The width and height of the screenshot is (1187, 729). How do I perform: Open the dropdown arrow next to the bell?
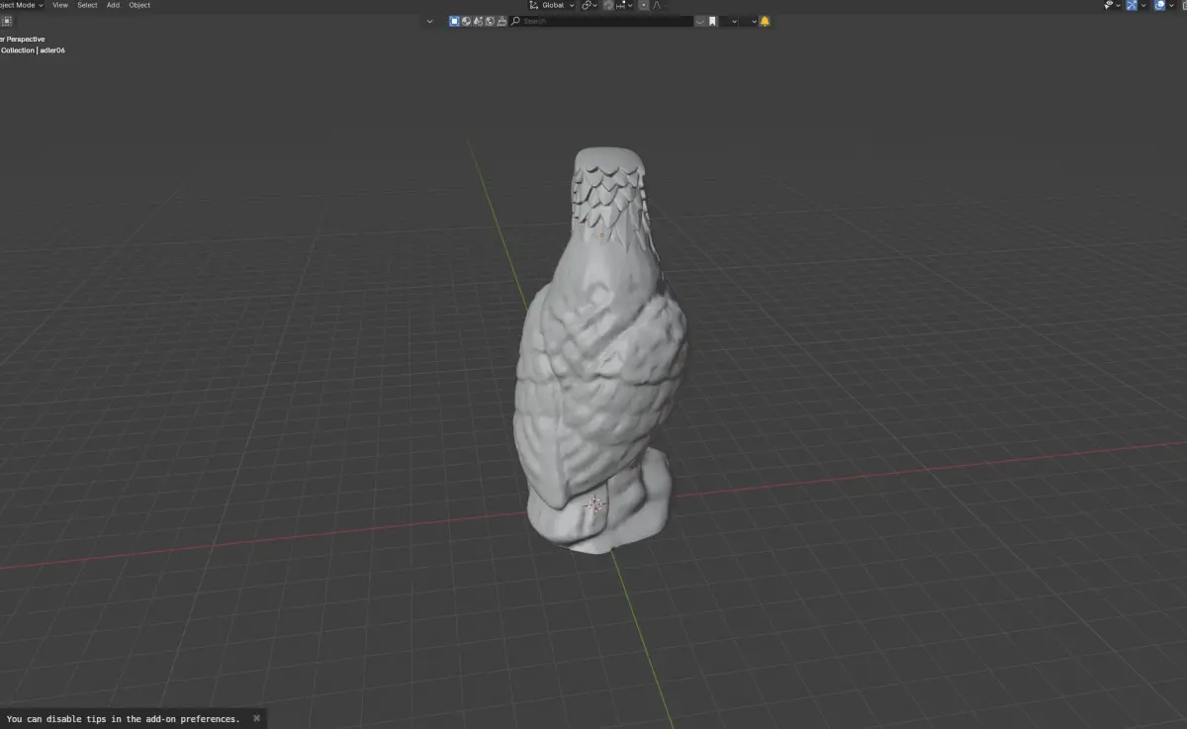click(x=754, y=21)
